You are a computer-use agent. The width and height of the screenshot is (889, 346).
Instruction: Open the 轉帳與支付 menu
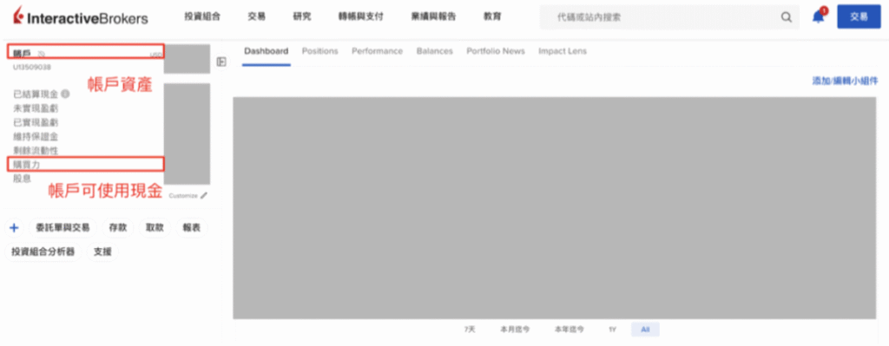[360, 17]
